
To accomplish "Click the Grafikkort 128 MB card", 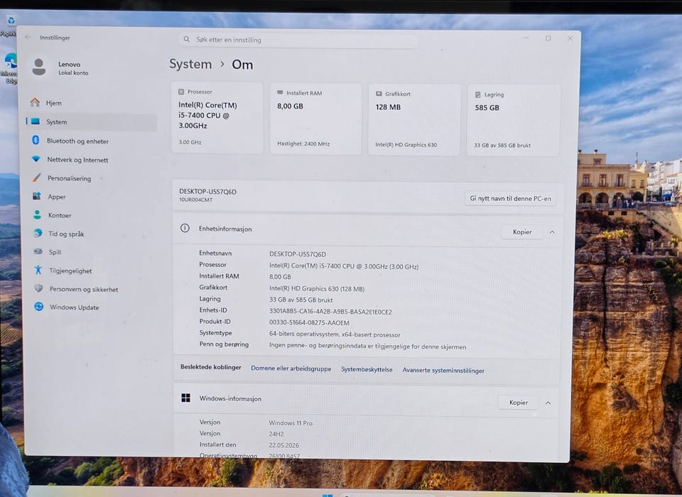I will click(x=414, y=119).
